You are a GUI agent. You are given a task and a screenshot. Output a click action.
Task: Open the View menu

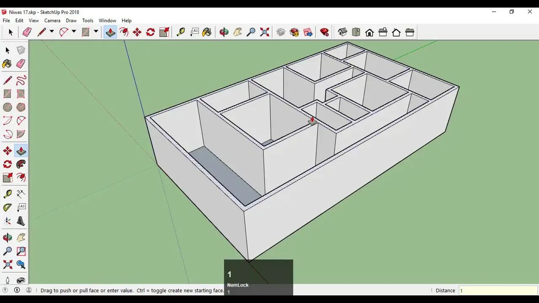point(34,20)
